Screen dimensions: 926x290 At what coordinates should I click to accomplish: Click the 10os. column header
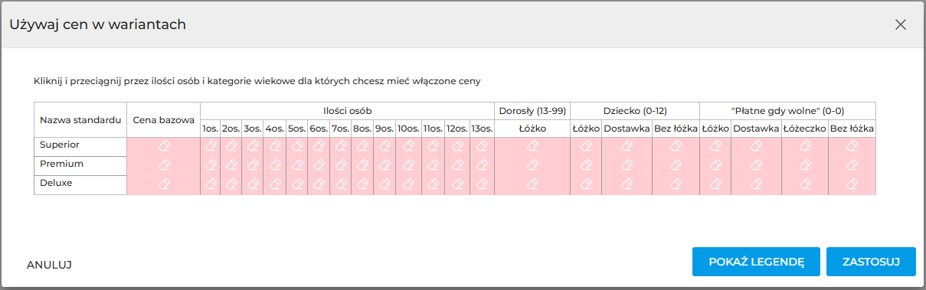click(x=408, y=129)
